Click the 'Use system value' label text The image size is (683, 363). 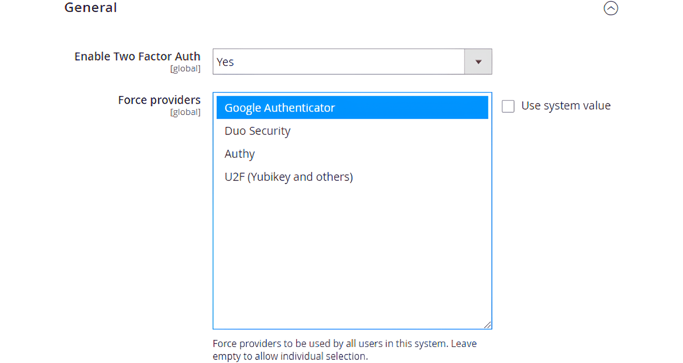tap(565, 106)
